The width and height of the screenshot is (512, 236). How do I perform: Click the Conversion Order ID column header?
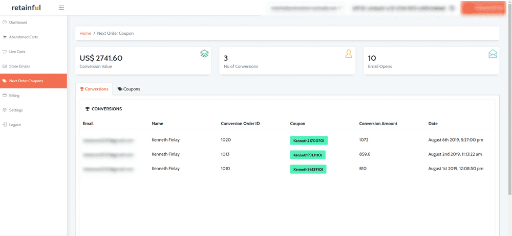[240, 124]
